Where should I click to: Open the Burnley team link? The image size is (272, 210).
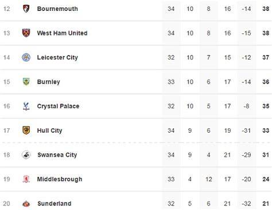(48, 82)
